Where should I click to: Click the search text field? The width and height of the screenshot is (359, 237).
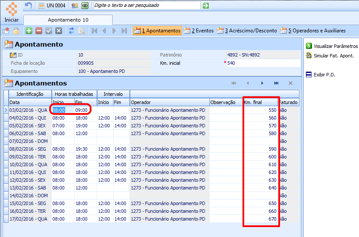coord(147,6)
